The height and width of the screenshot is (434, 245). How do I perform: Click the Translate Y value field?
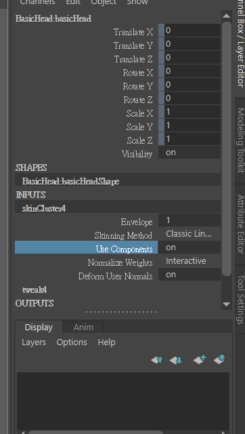[x=192, y=44]
